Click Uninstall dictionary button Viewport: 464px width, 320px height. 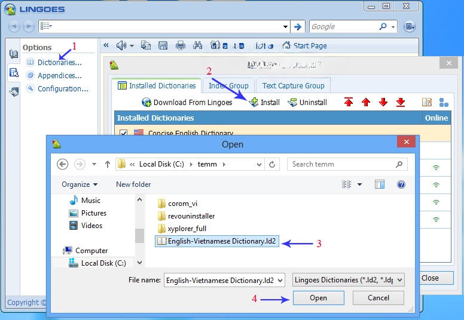tap(307, 103)
